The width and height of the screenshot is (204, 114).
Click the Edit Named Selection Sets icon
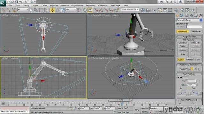(x=117, y=10)
